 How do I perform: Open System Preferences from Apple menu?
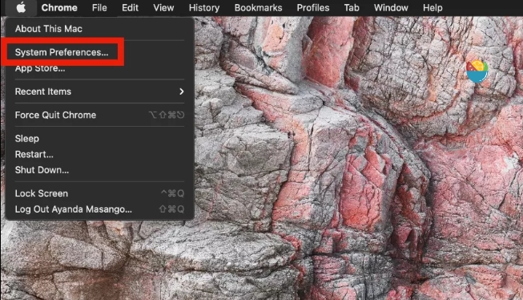(x=62, y=52)
